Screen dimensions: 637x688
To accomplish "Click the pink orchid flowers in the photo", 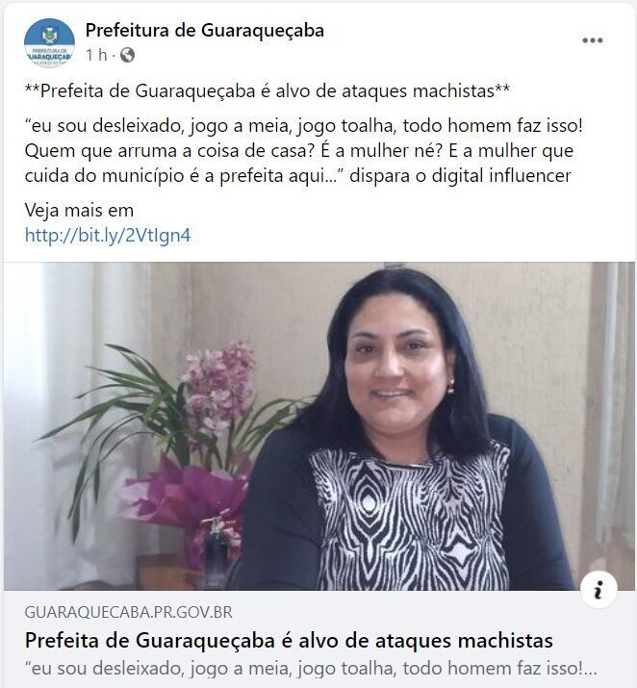I will (219, 386).
